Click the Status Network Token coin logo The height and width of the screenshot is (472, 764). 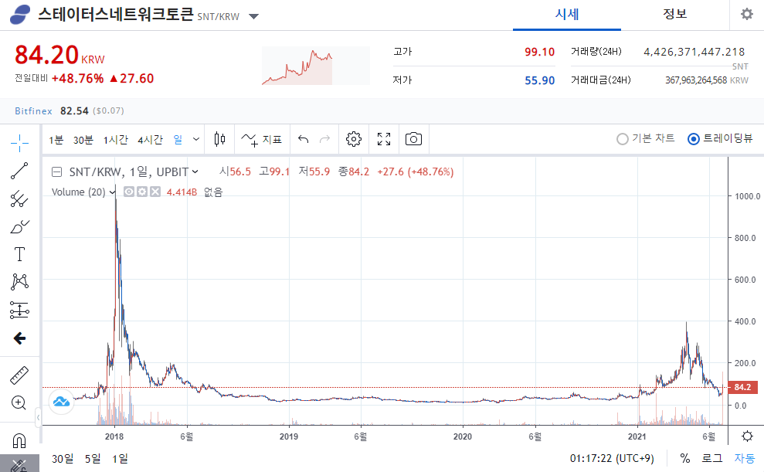(20, 15)
